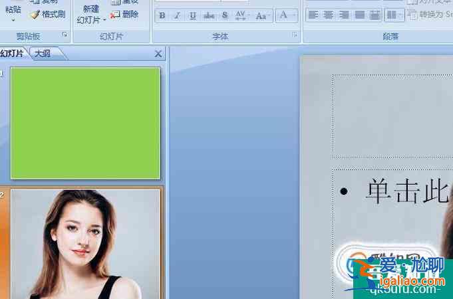This screenshot has width=453, height=299.
Task: Switch to the 幻灯片 (Slides) tab
Action: pyautogui.click(x=13, y=53)
